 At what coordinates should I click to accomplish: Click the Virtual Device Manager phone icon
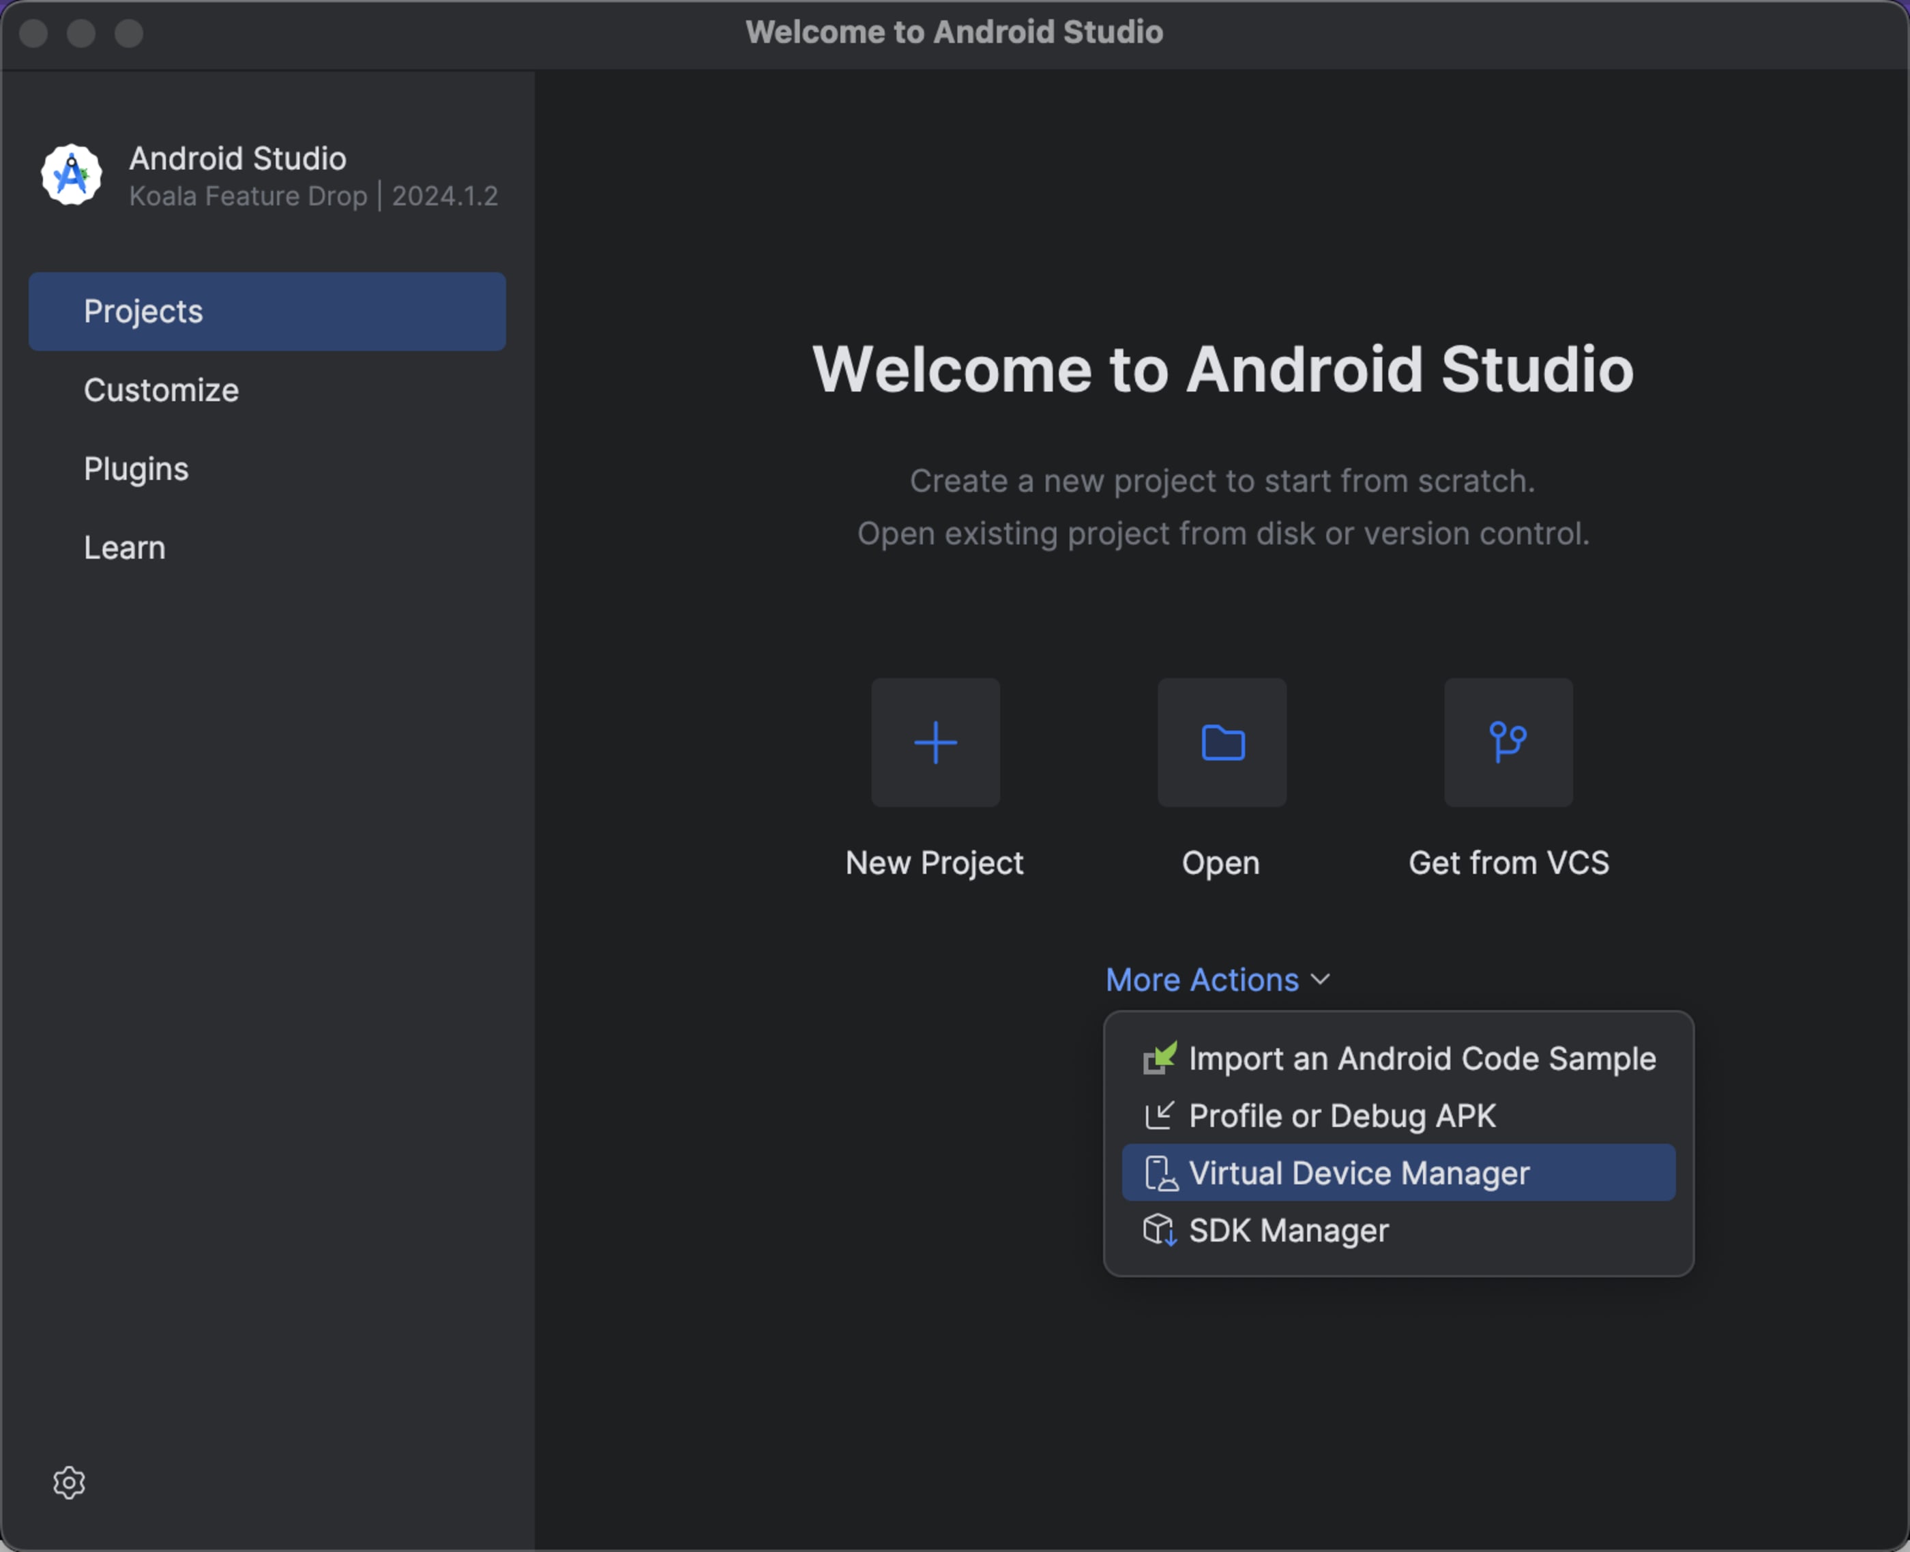pos(1160,1173)
